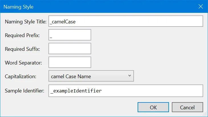
Task: Click the "Capitalization:" label
Action: click(21, 76)
